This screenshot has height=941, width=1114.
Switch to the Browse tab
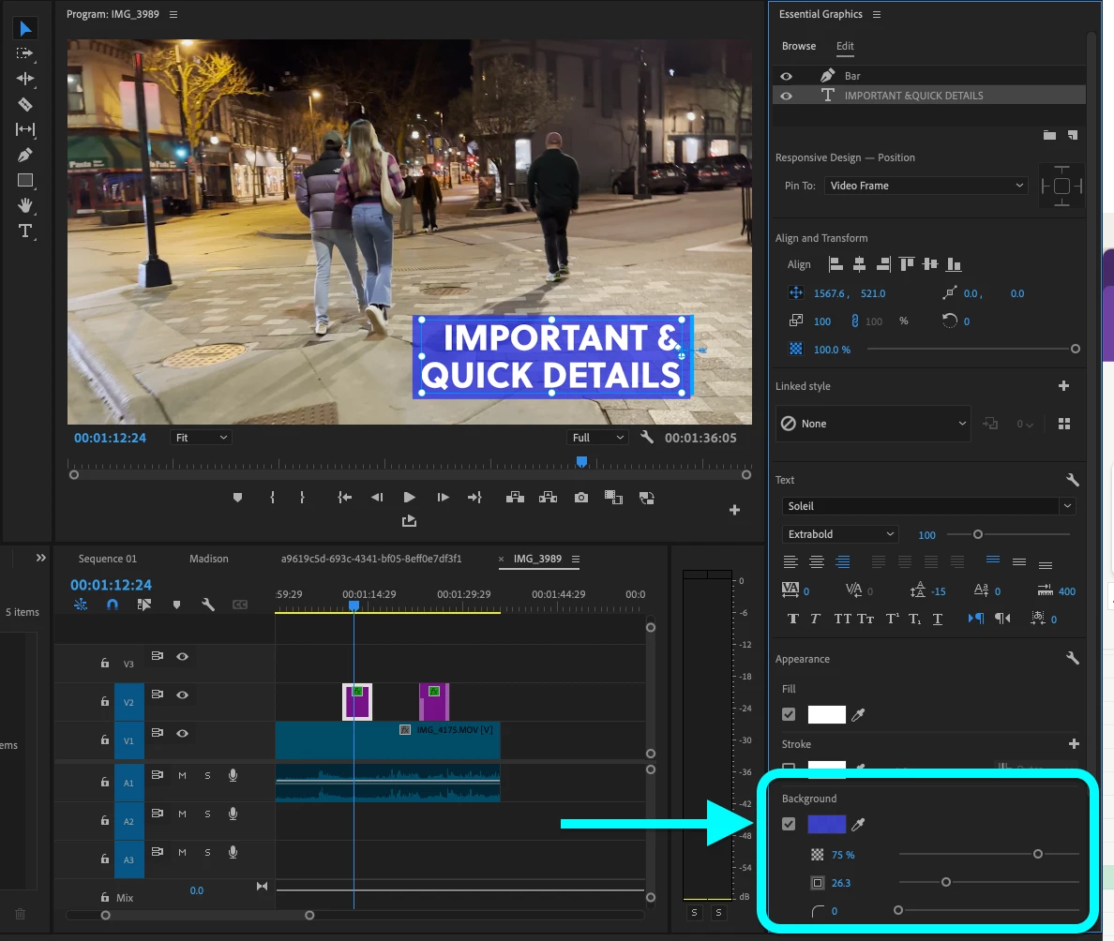click(799, 46)
